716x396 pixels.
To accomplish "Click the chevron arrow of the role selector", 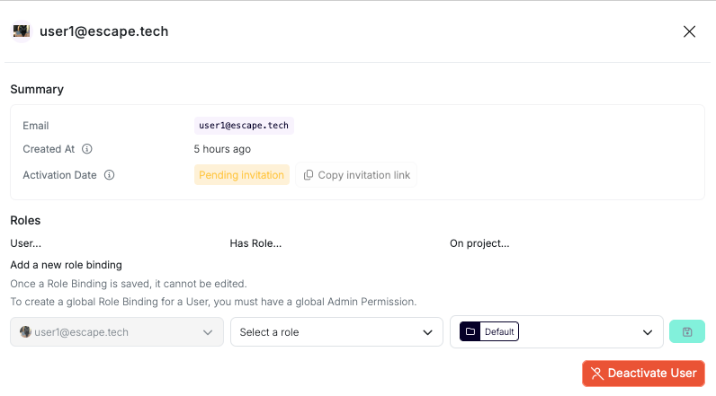I will point(427,332).
